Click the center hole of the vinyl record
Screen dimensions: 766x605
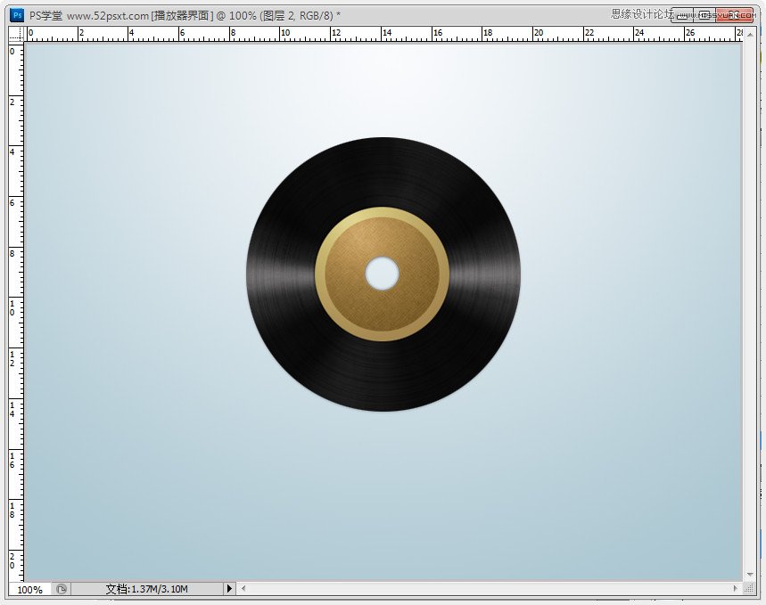382,274
